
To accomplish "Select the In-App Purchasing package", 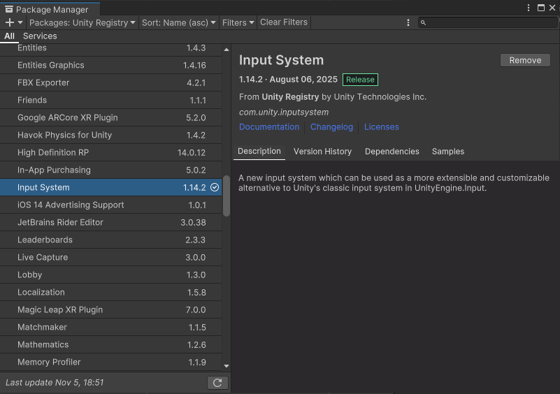I will pyautogui.click(x=110, y=170).
